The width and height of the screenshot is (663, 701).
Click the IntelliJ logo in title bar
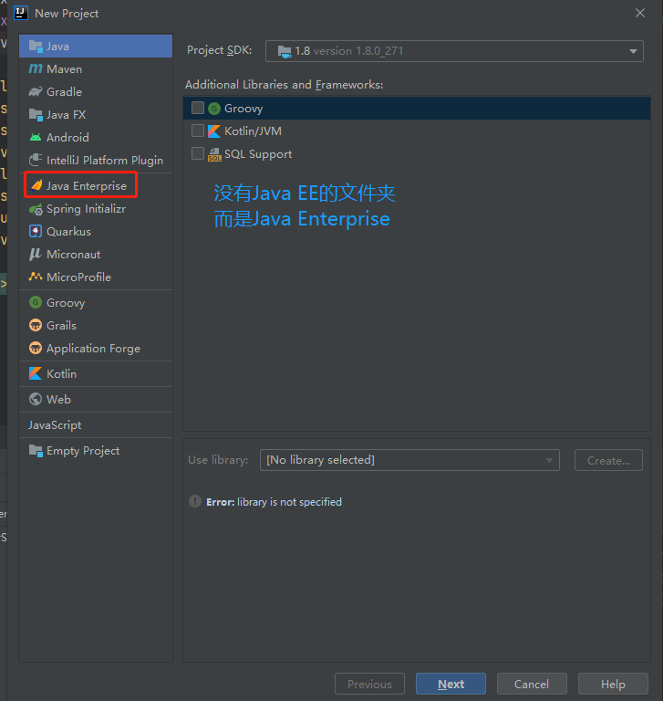(21, 13)
